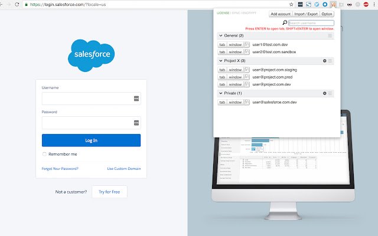The width and height of the screenshot is (378, 236).
Task: Open settings gear for Project X group
Action: 324,61
